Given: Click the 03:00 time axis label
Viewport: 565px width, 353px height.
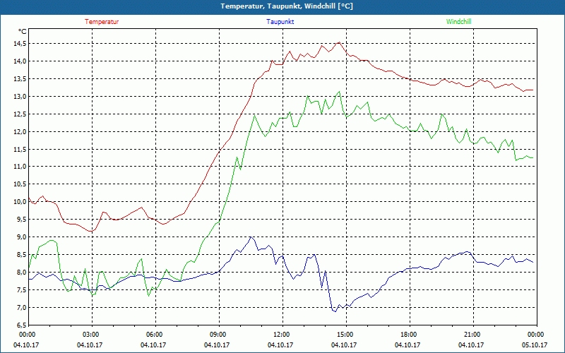Looking at the screenshot, I should pyautogui.click(x=93, y=335).
